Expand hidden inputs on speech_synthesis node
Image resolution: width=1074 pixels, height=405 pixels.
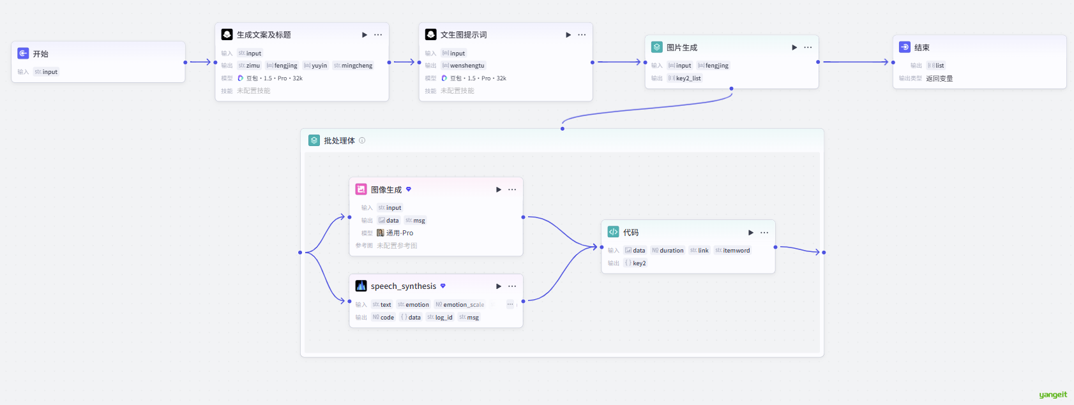510,304
